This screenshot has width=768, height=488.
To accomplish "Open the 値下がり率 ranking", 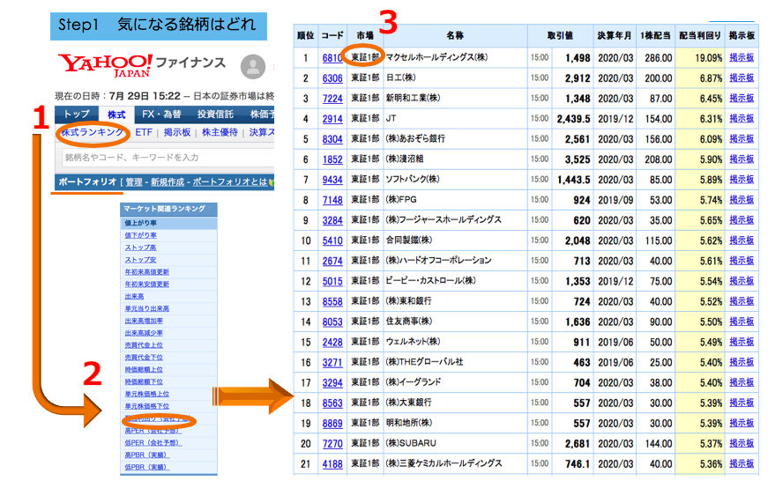I will (x=140, y=235).
